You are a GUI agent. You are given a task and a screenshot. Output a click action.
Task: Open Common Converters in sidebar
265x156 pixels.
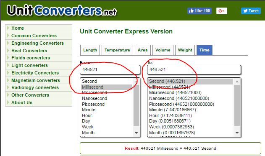coord(39,36)
